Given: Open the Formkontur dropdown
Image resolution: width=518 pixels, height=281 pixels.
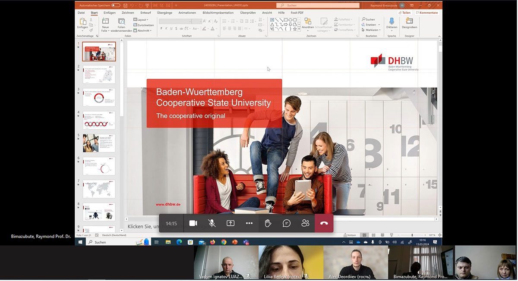Looking at the screenshot, I should tap(345, 25).
